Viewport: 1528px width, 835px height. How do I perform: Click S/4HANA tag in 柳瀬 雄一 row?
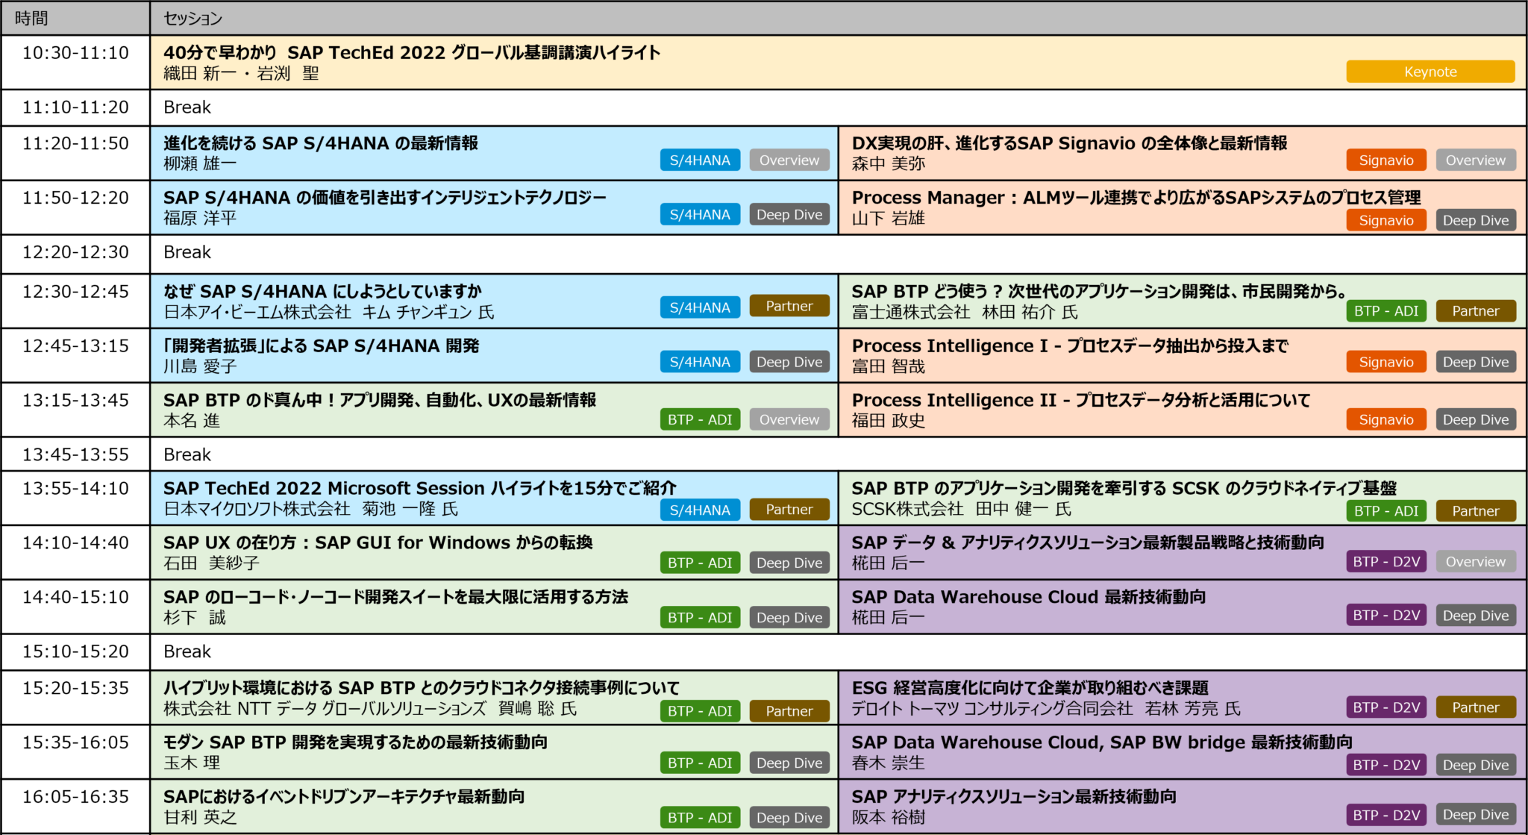700,160
